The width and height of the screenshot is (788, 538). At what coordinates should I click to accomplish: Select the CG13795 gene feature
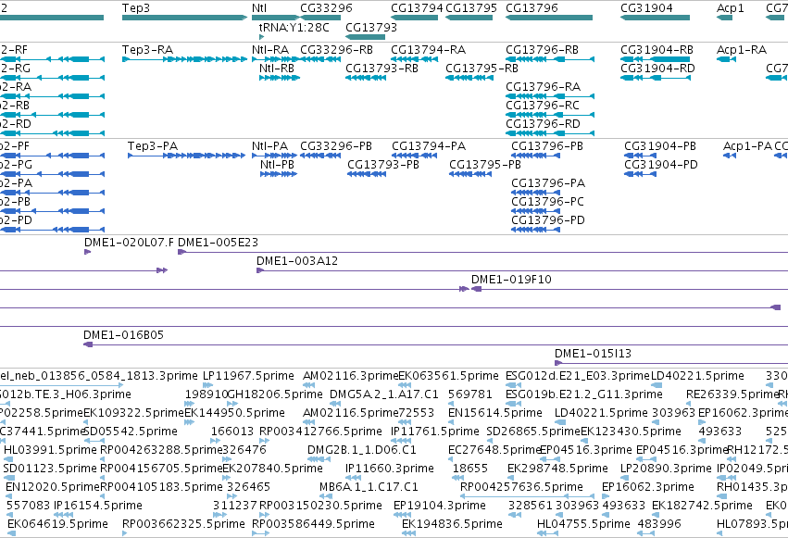pyautogui.click(x=469, y=18)
